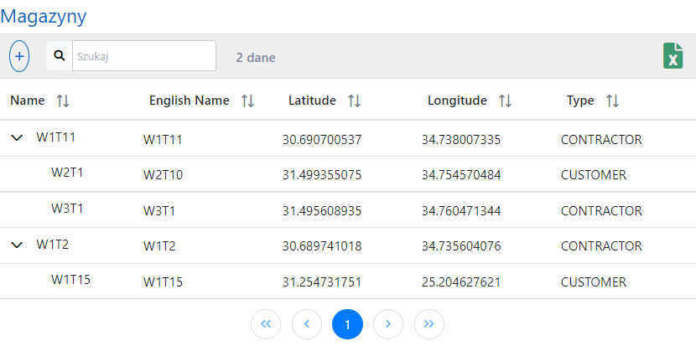Click the Magazyny page heading
The height and width of the screenshot is (346, 696).
click(x=44, y=16)
